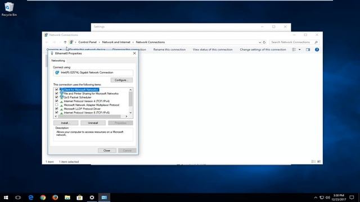The width and height of the screenshot is (360, 202).
Task: Click Network and Internet in the breadcrumb
Action: 116,42
